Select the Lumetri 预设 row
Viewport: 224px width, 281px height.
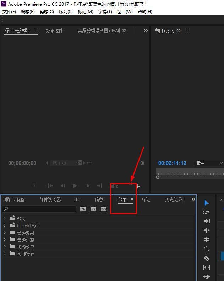click(98, 225)
